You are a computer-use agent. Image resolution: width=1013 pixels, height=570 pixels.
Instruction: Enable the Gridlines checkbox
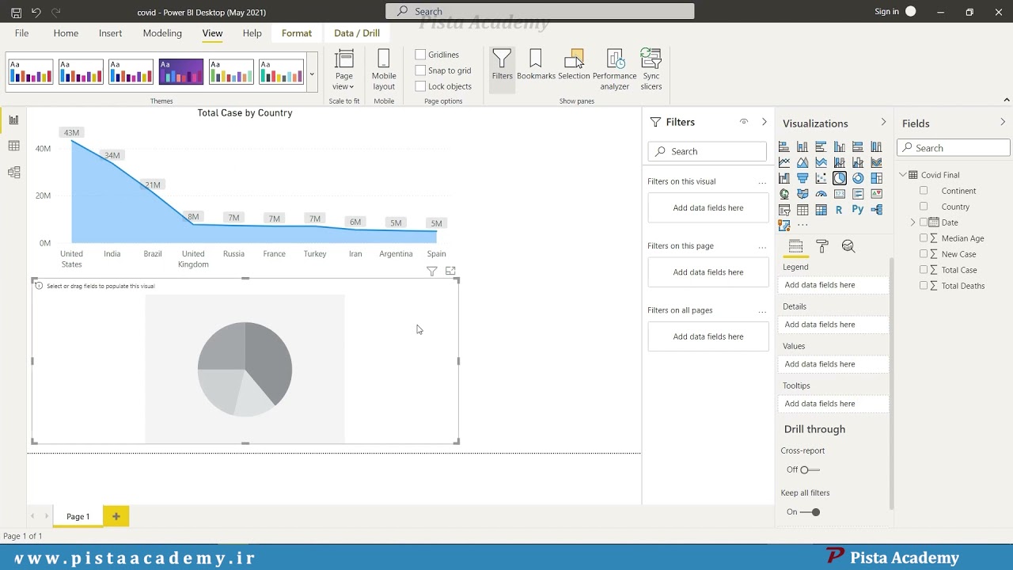[x=420, y=55]
